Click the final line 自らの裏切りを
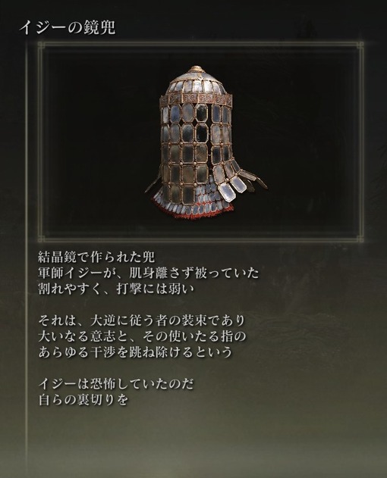Image resolution: width=387 pixels, height=478 pixels. coord(83,400)
